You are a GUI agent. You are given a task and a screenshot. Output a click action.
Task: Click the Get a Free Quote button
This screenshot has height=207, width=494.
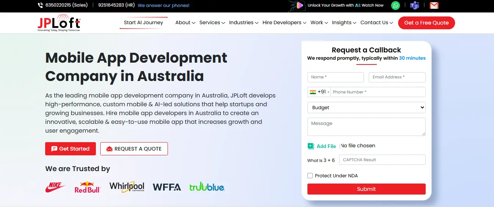[426, 23]
